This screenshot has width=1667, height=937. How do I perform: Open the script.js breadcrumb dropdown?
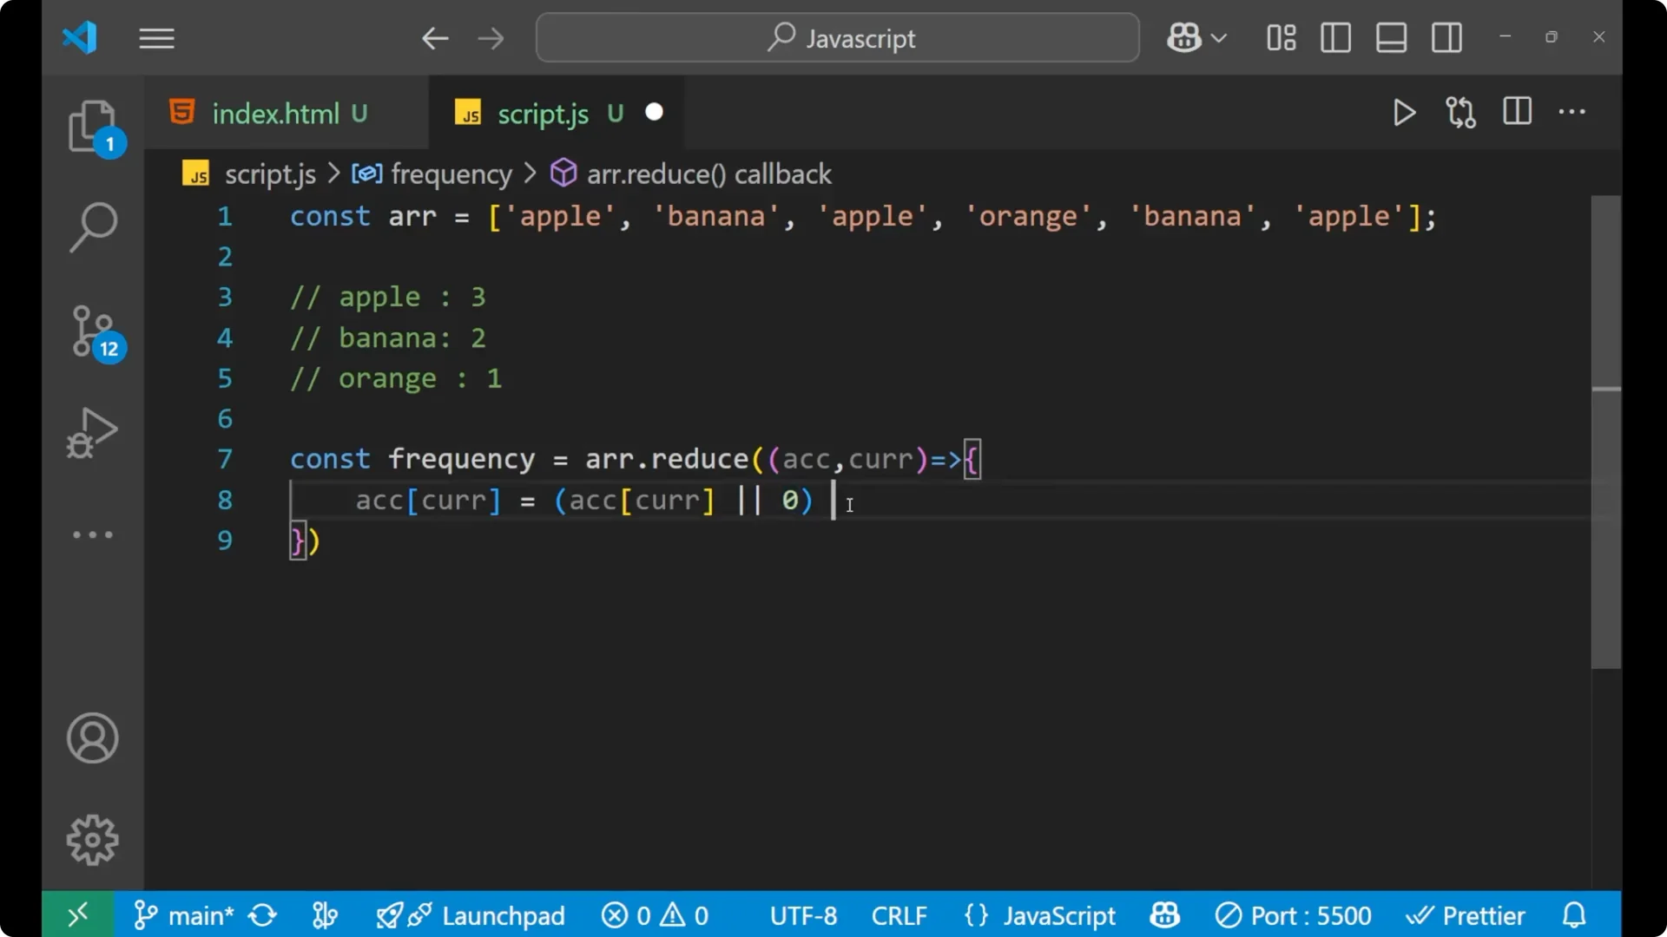(x=270, y=174)
